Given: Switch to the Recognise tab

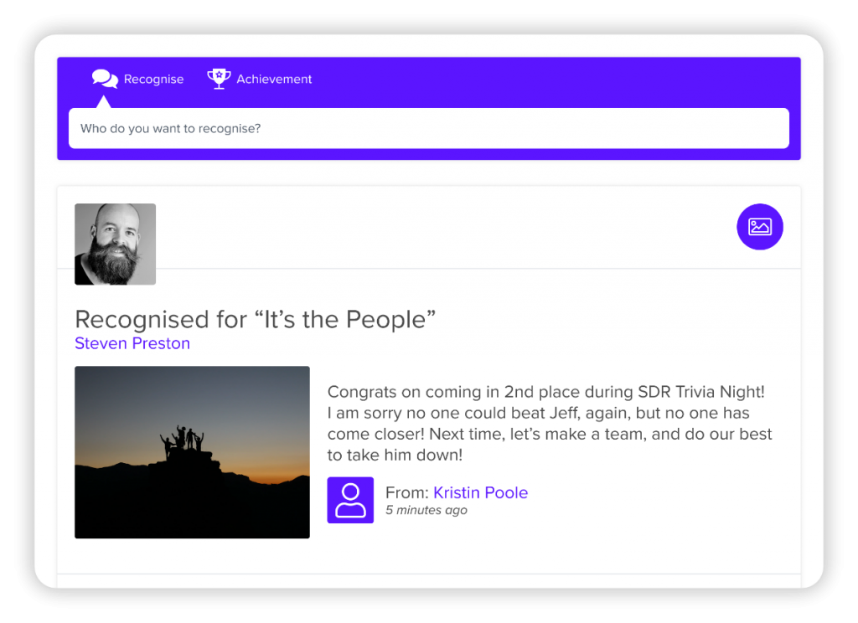Looking at the screenshot, I should pyautogui.click(x=138, y=79).
